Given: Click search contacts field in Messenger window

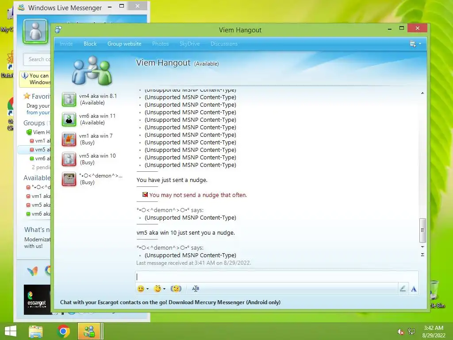Looking at the screenshot, I should pyautogui.click(x=38, y=59).
